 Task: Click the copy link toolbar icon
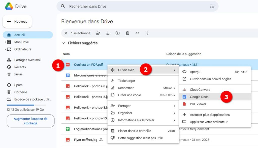[137, 33]
